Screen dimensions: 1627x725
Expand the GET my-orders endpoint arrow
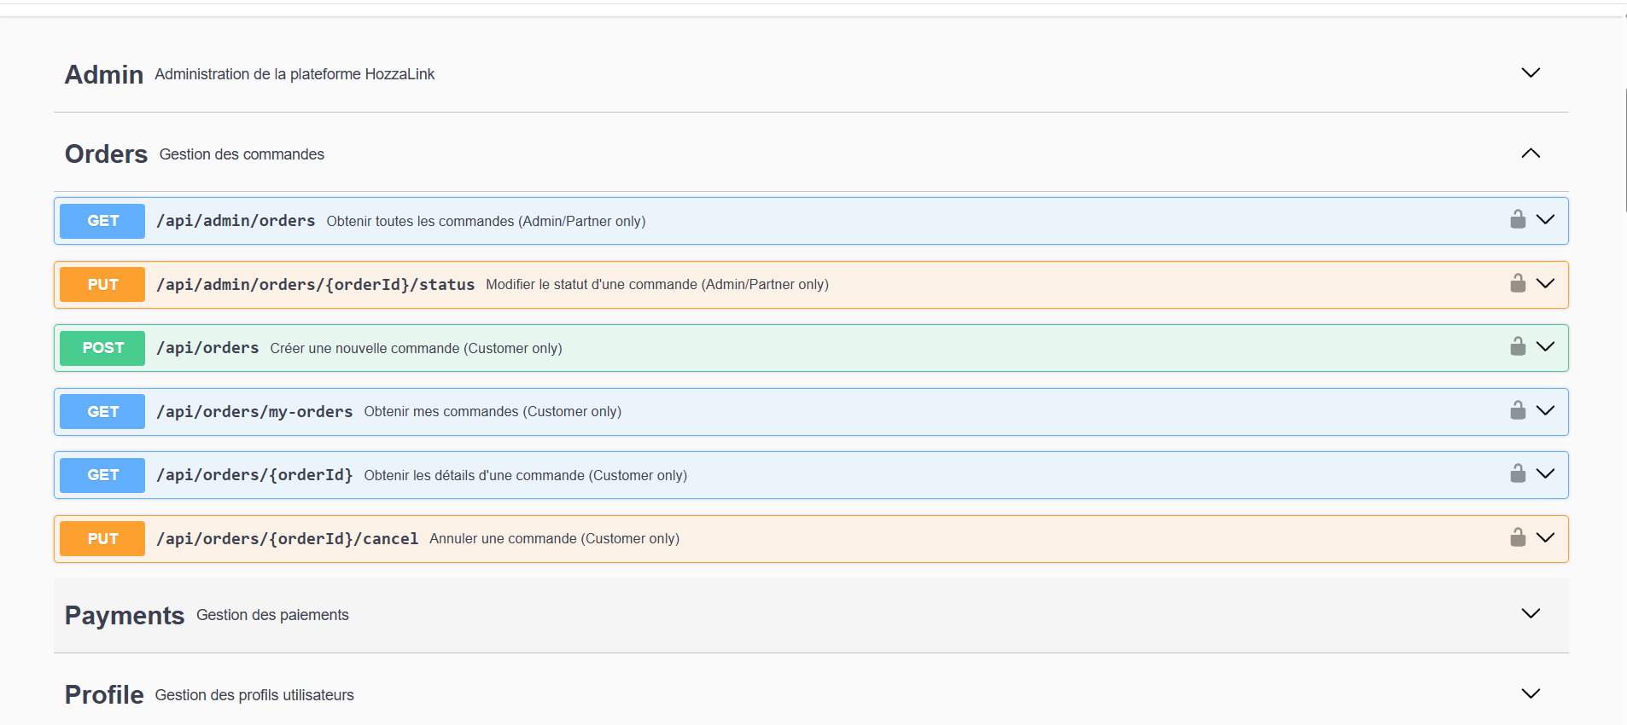(1545, 411)
